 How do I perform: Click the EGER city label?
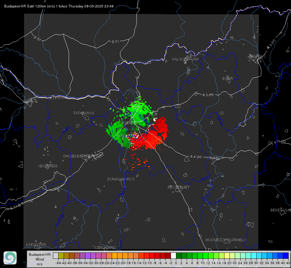tap(228, 79)
